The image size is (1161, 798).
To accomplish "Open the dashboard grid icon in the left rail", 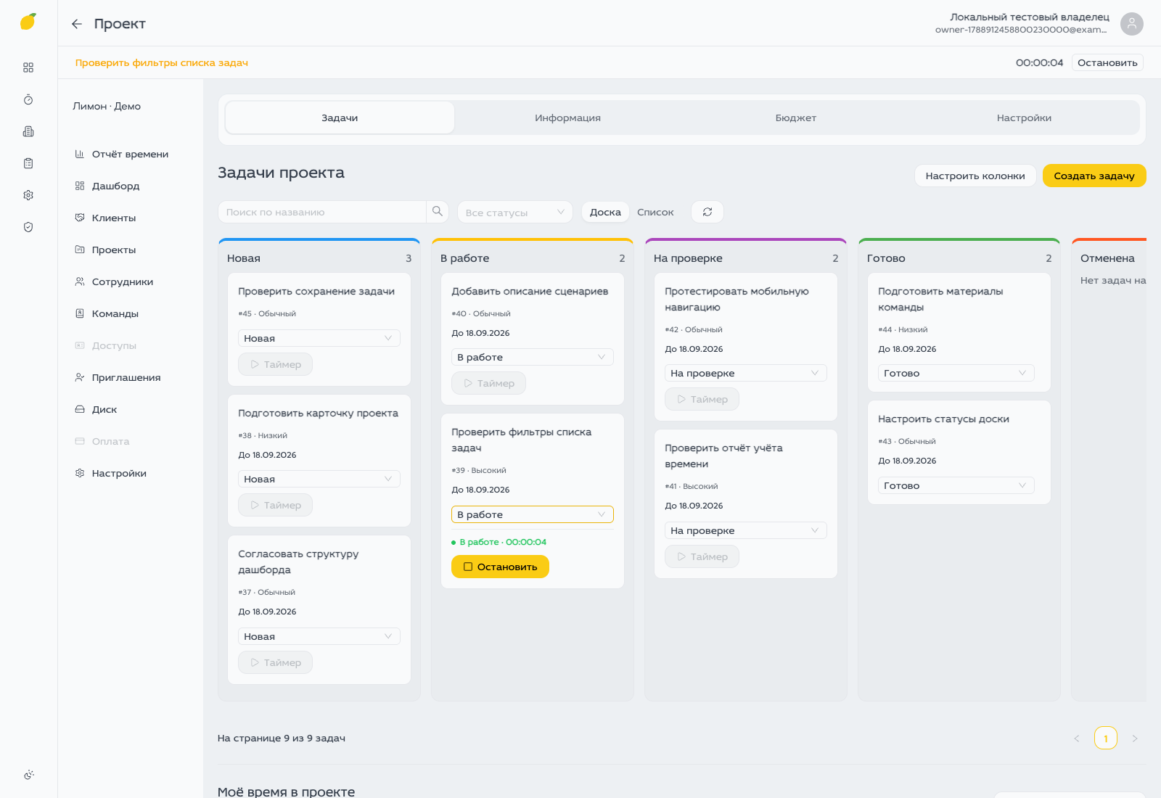I will (x=28, y=67).
